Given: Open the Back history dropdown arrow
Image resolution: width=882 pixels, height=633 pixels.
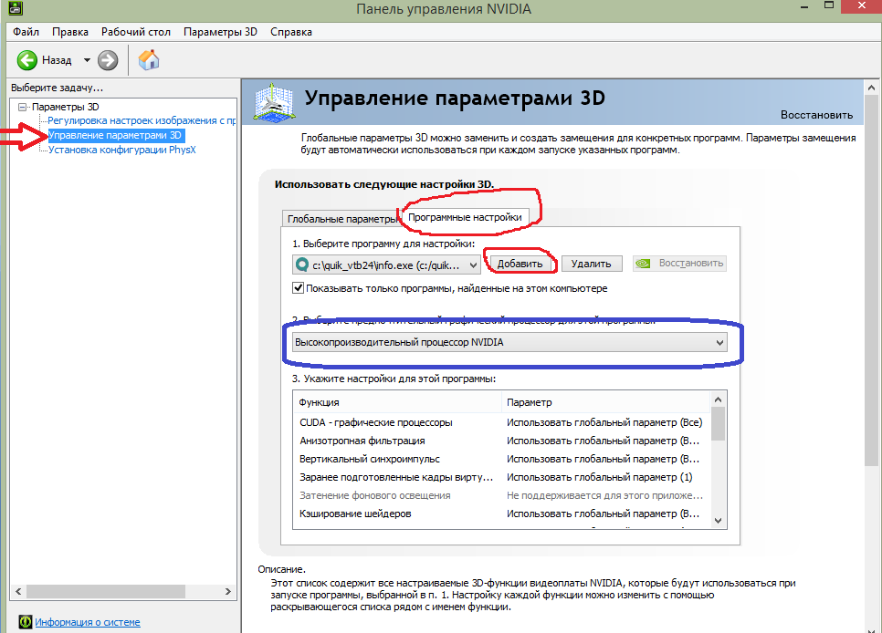Looking at the screenshot, I should click(87, 60).
